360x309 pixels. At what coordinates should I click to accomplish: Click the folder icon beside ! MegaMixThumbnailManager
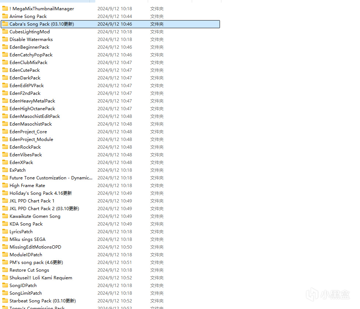(5, 9)
